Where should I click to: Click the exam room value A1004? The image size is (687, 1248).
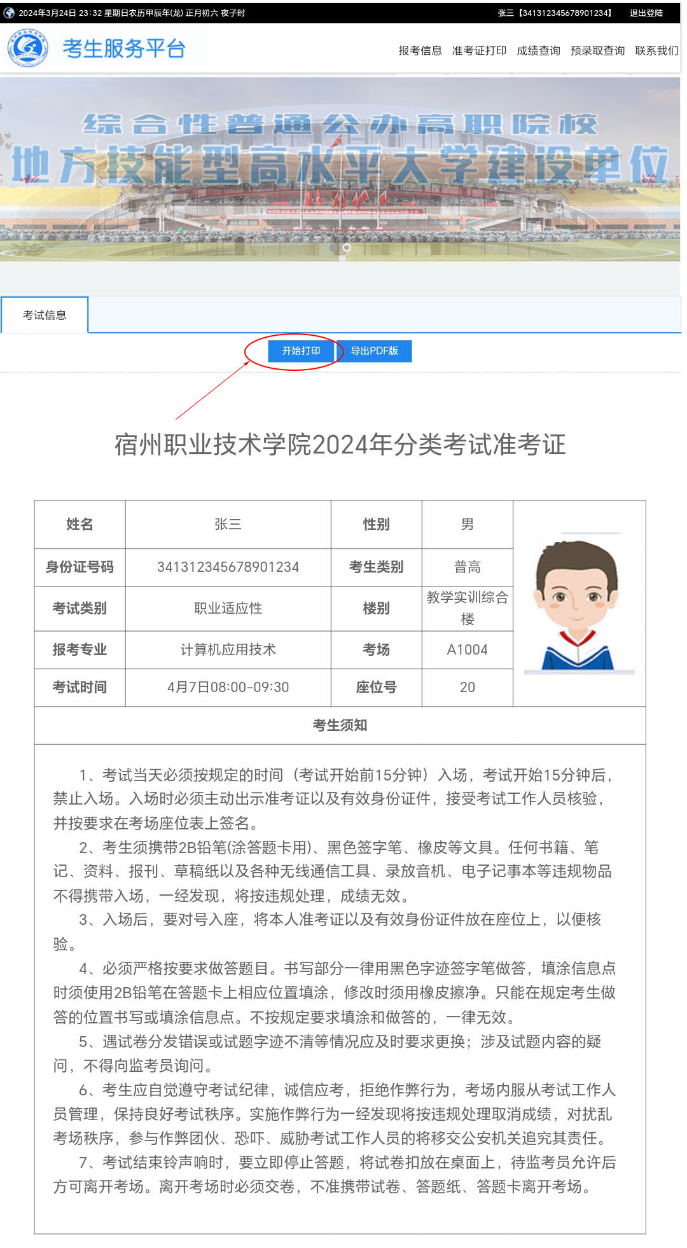pos(468,649)
